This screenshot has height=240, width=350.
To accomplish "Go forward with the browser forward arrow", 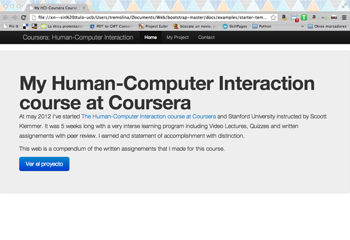I will pyautogui.click(x=15, y=17).
